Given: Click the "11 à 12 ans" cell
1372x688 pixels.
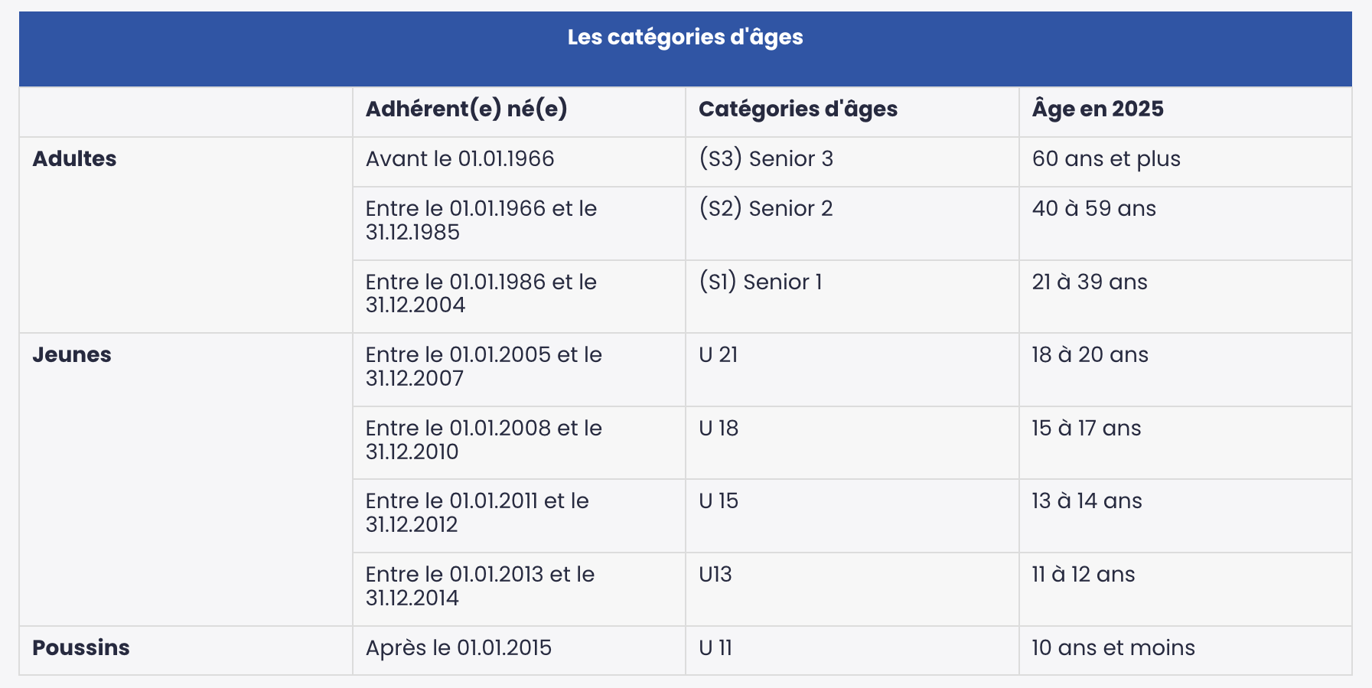Looking at the screenshot, I should 1083,575.
